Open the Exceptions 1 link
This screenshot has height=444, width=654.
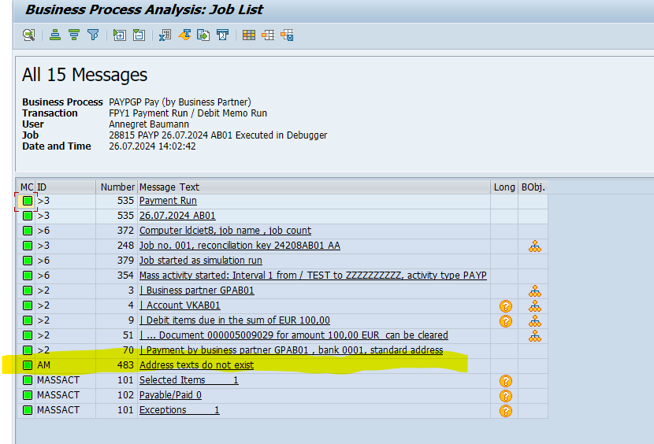point(180,410)
